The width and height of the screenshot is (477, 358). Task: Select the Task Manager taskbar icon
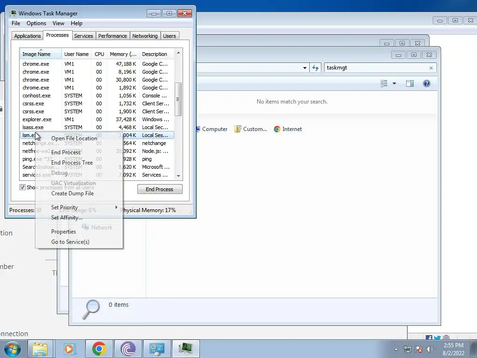tap(185, 349)
